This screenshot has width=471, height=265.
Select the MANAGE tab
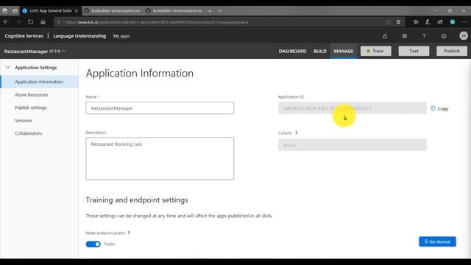[344, 51]
